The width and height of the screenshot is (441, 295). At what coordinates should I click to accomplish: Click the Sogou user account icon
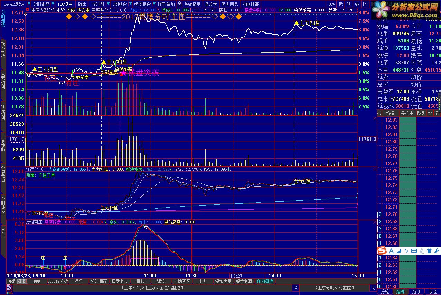pos(421,251)
